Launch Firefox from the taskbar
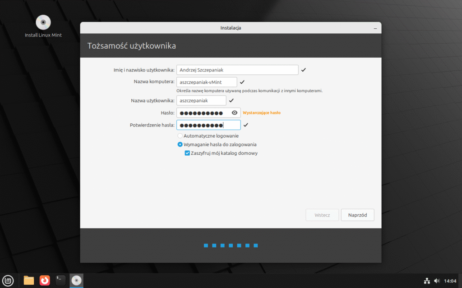 (x=45, y=280)
